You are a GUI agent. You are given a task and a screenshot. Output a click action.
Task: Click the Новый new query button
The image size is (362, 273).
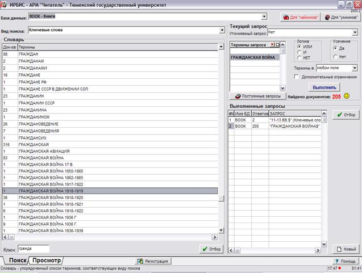[345, 249]
